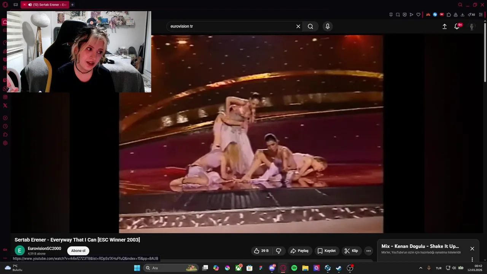The height and width of the screenshot is (274, 487).
Task: Open Spotify from the taskbar
Action: 294,268
